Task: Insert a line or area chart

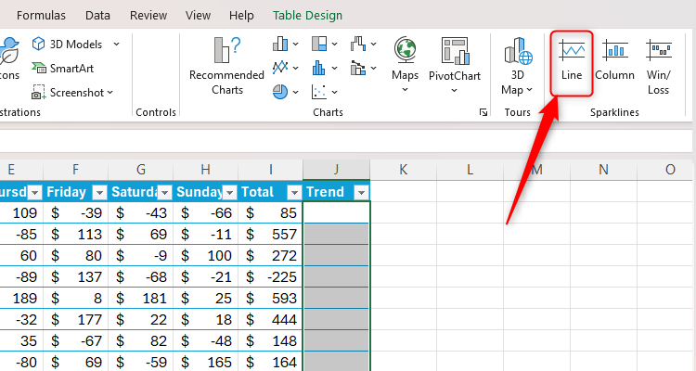Action: click(285, 68)
